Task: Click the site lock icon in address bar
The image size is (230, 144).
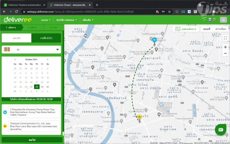Action: 24,12
